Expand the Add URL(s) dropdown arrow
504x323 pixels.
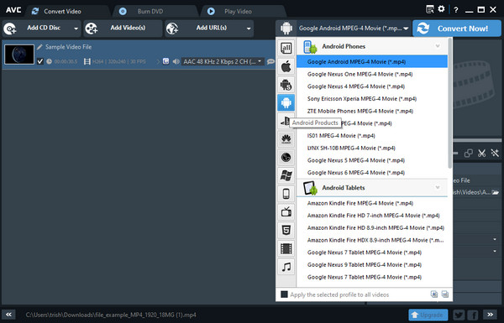[x=249, y=29]
